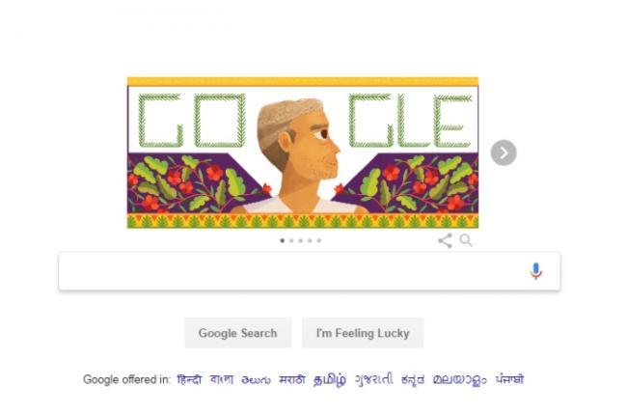Click the Google Search button
The height and width of the screenshot is (415, 627).
tap(237, 333)
